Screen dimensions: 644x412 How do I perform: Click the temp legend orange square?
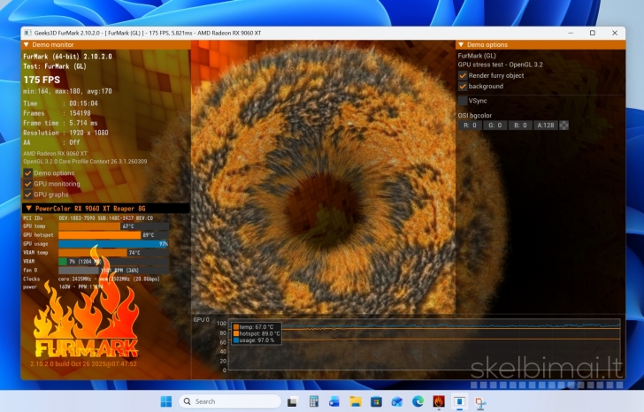tap(236, 327)
